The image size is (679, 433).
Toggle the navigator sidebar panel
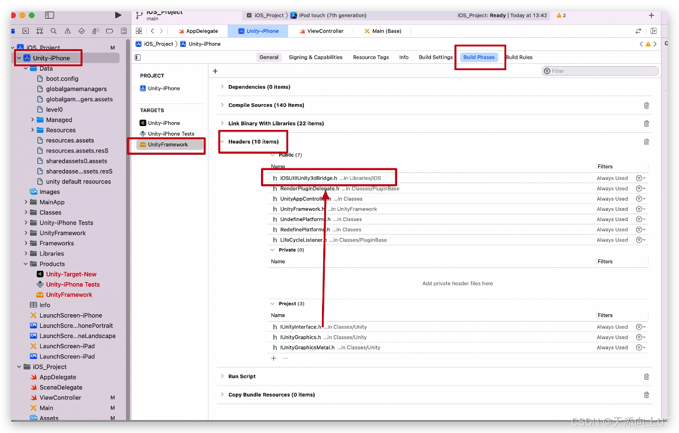(x=49, y=15)
